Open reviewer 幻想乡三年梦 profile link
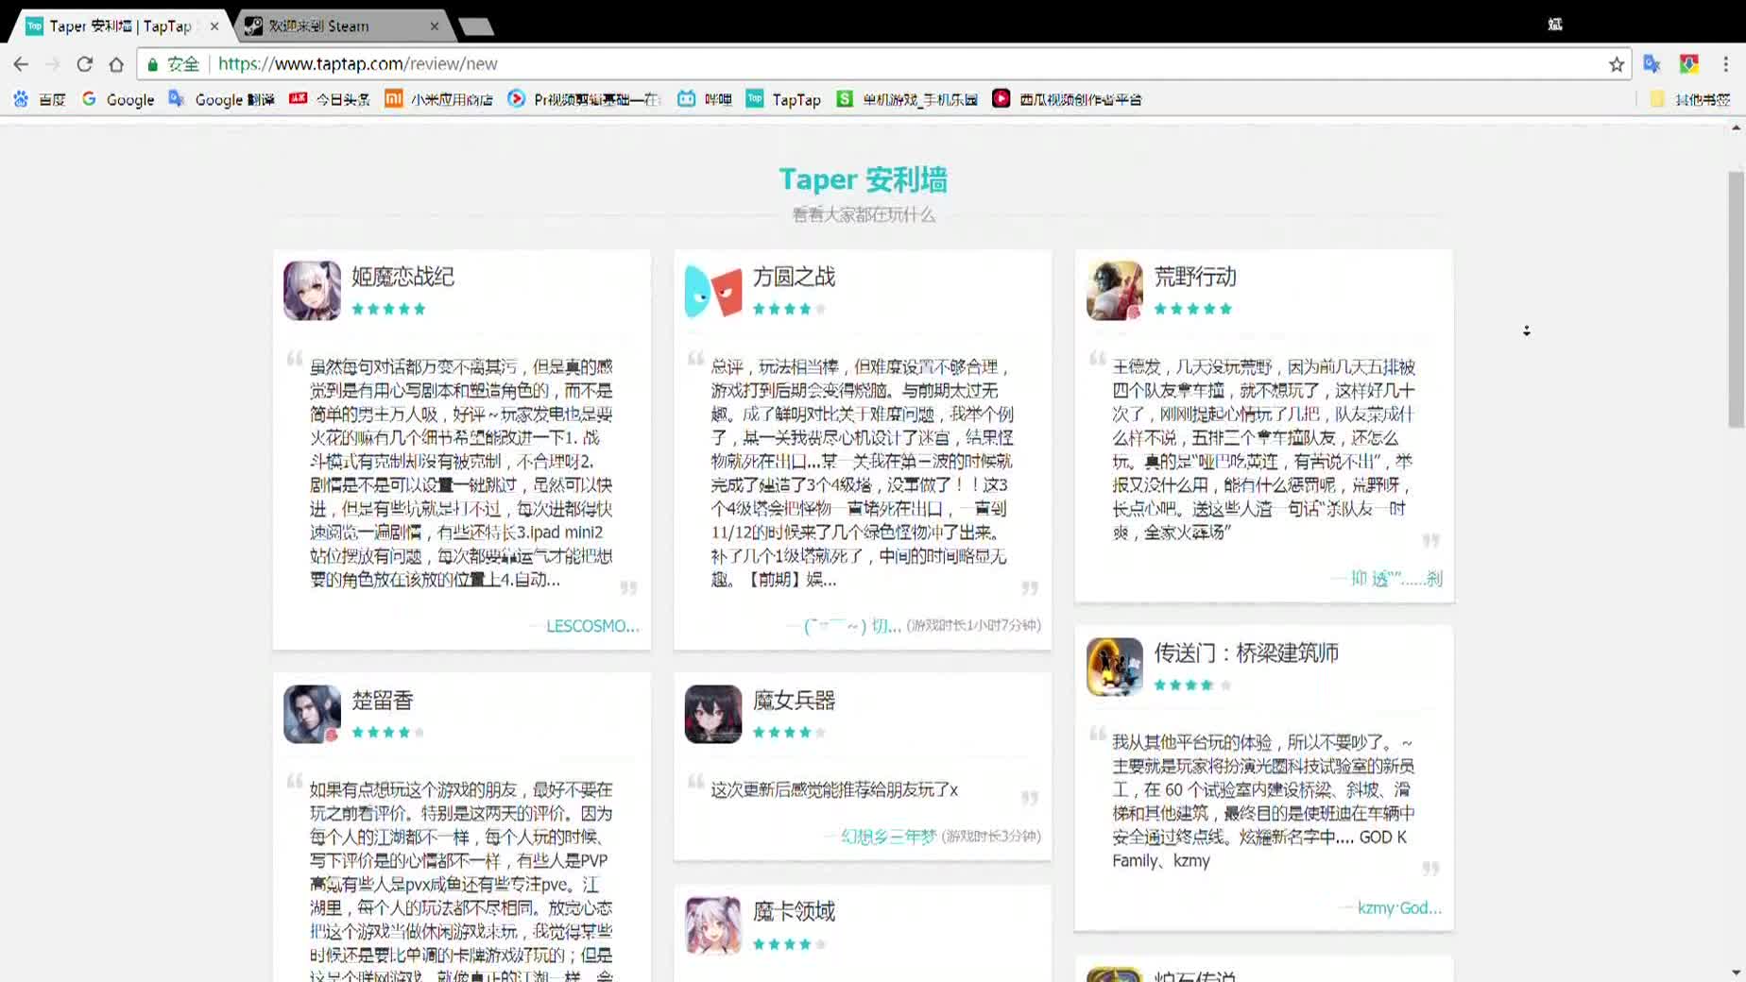 point(888,836)
